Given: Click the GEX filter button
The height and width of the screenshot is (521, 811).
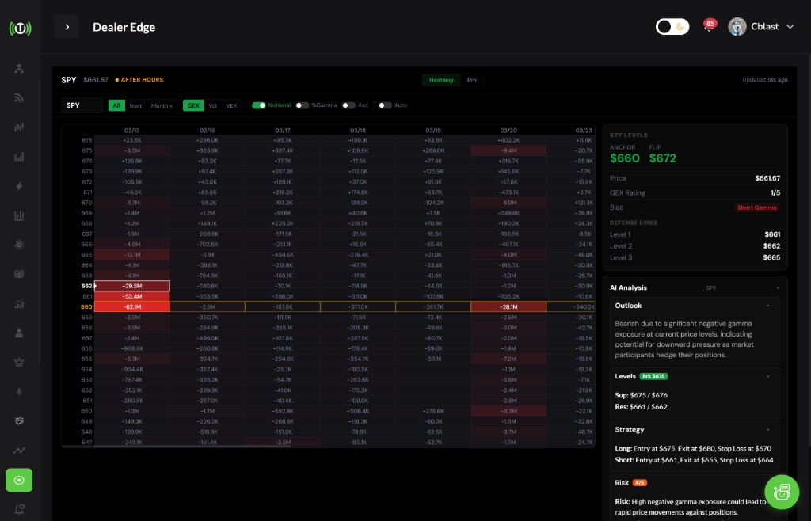Looking at the screenshot, I should (x=194, y=105).
